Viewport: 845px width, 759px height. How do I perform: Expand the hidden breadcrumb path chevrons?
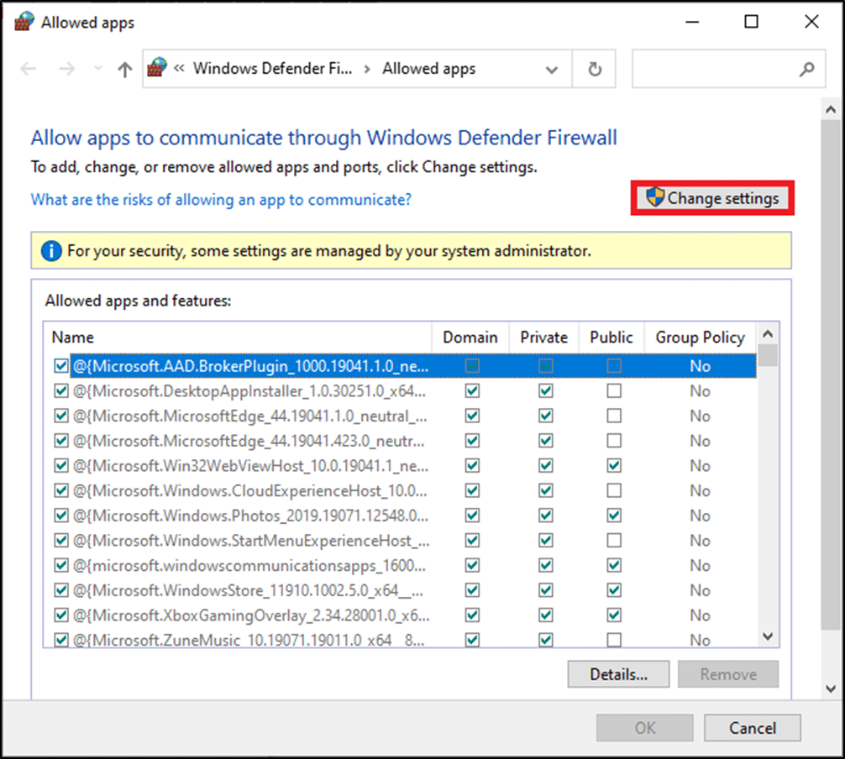coord(179,69)
